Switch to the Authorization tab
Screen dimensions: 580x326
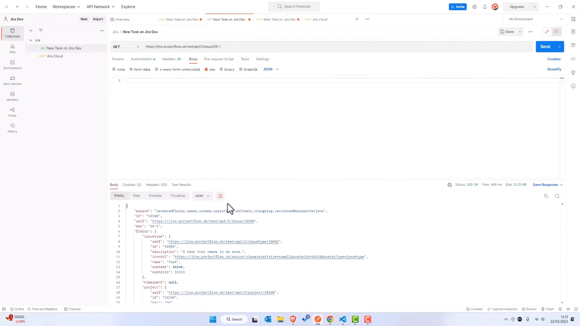143,59
